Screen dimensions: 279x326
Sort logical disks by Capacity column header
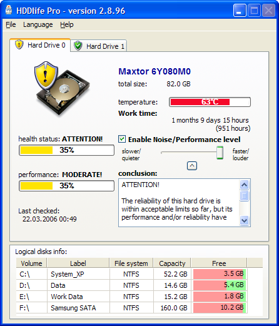tap(172, 263)
